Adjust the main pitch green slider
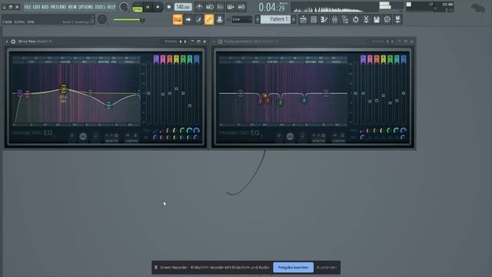Screen dimensions: 492x277 [128, 20]
